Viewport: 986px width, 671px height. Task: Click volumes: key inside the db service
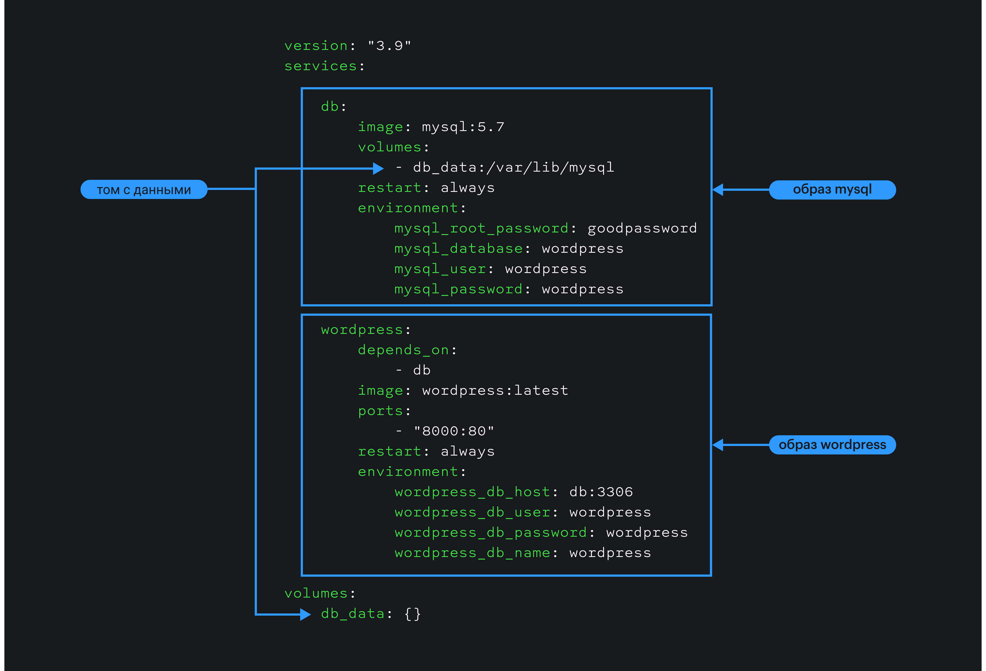pos(394,147)
